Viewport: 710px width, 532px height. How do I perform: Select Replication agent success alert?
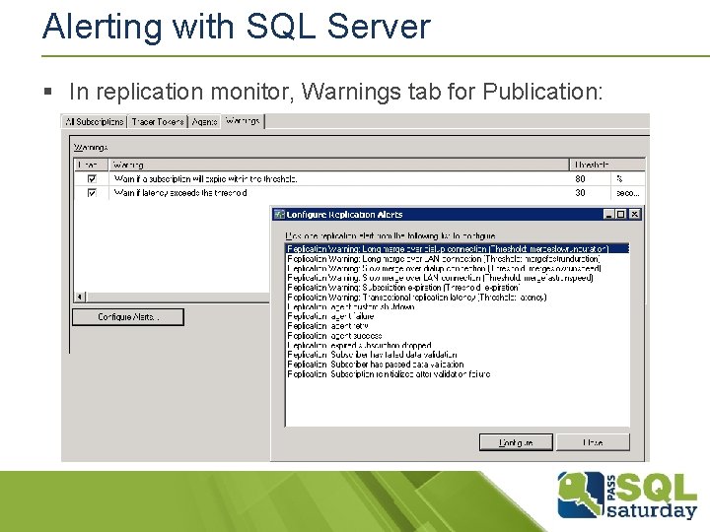334,336
